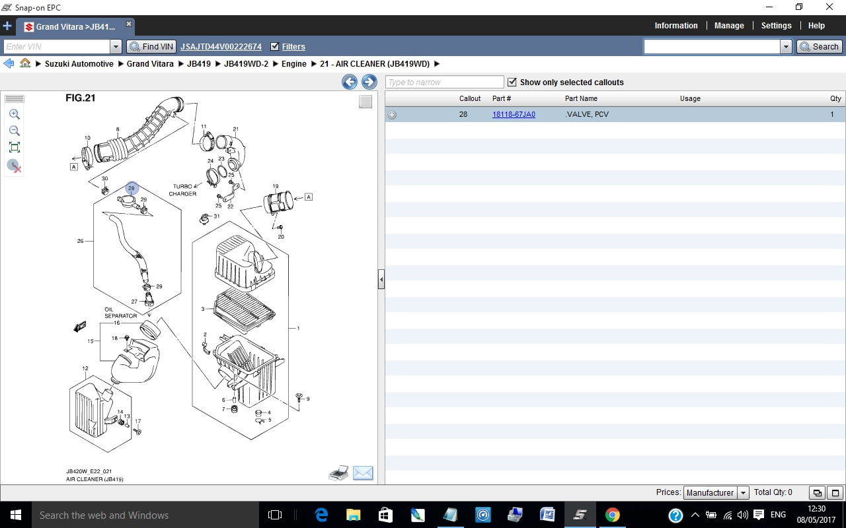This screenshot has width=846, height=528.
Task: Open the Information menu
Action: [676, 26]
